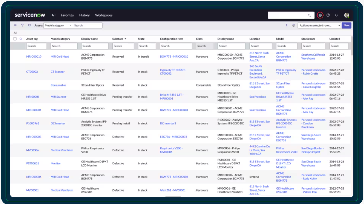
Task: Open Actions on selected rows dropdown
Action: [x=319, y=26]
